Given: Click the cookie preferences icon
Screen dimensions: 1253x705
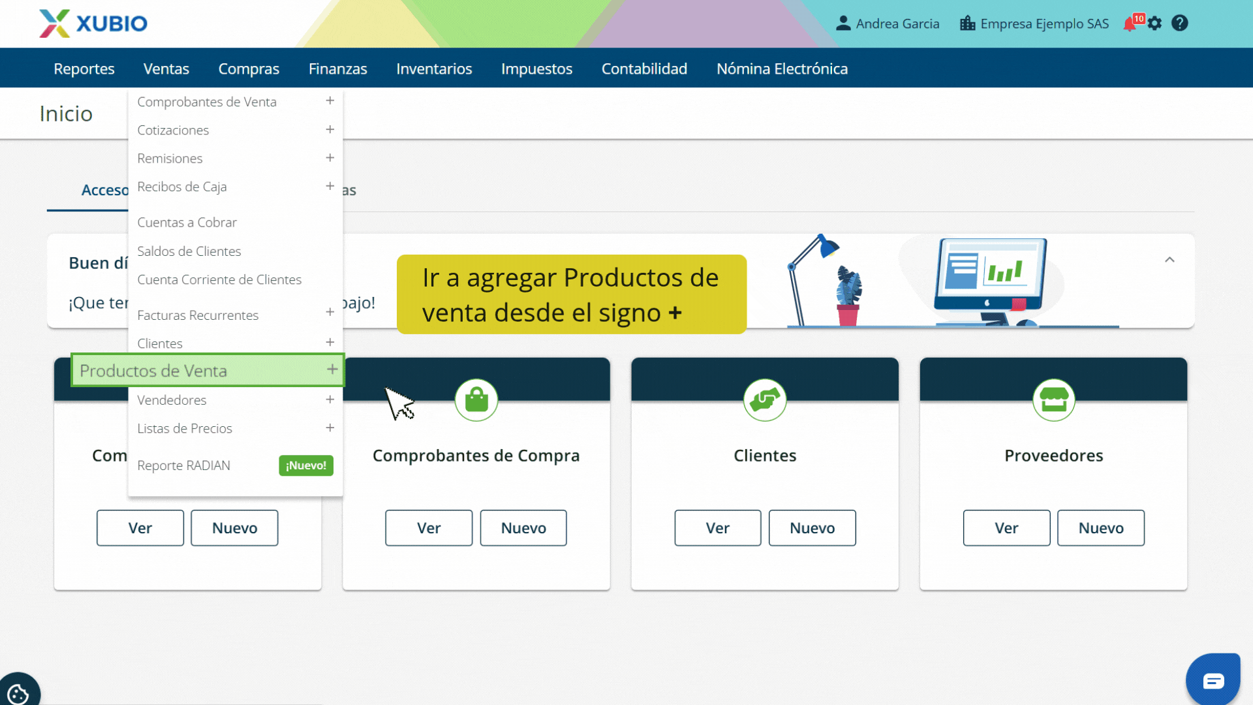Looking at the screenshot, I should [18, 693].
